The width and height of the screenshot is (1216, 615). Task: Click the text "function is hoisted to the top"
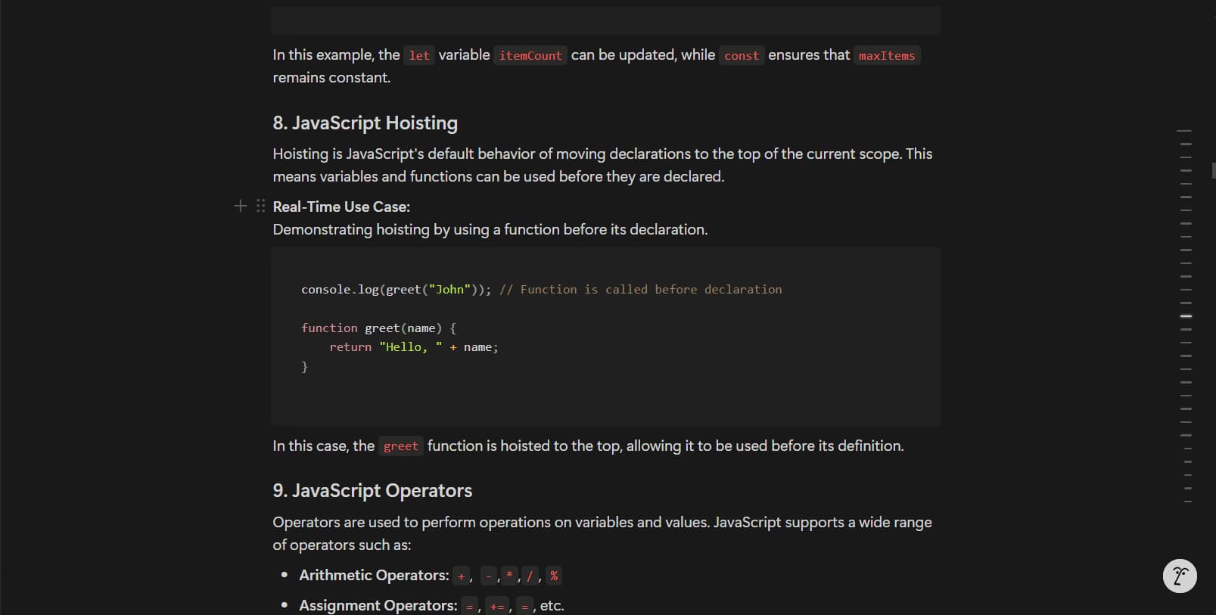pos(524,446)
